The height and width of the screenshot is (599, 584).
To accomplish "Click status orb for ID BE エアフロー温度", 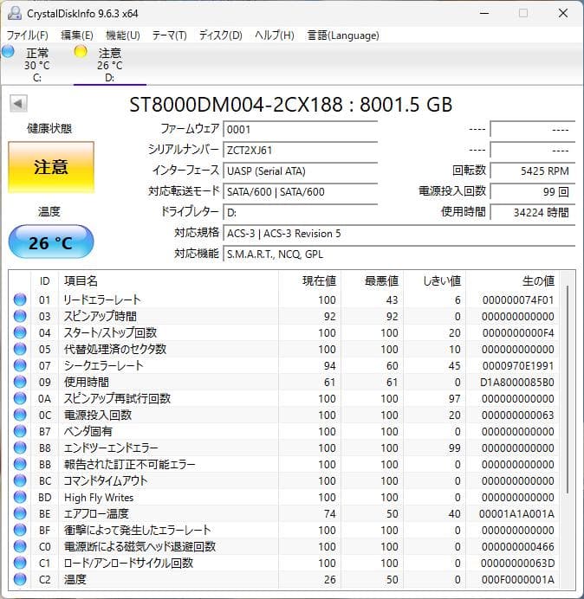I will (20, 513).
